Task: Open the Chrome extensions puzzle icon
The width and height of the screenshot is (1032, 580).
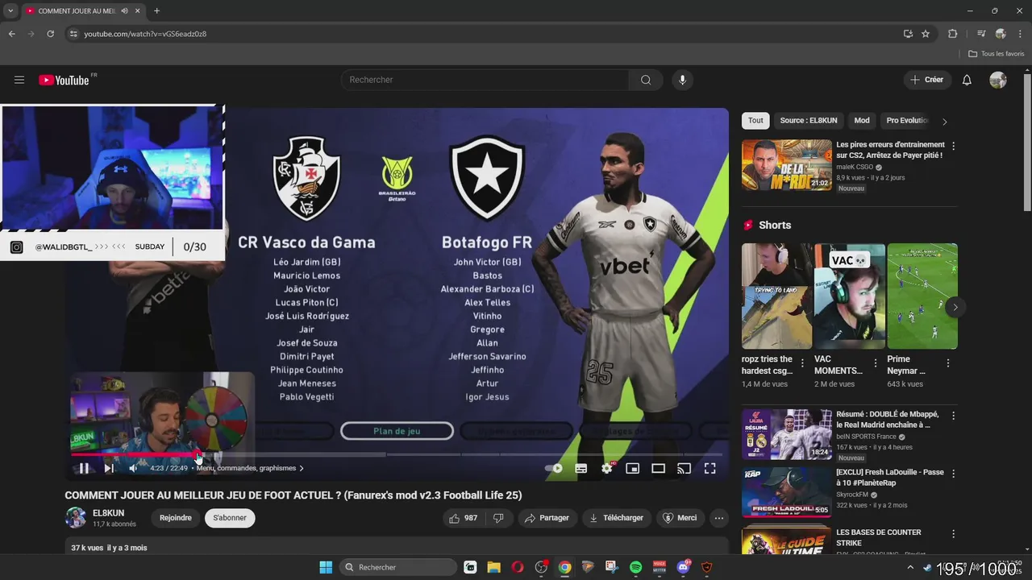Action: point(953,34)
